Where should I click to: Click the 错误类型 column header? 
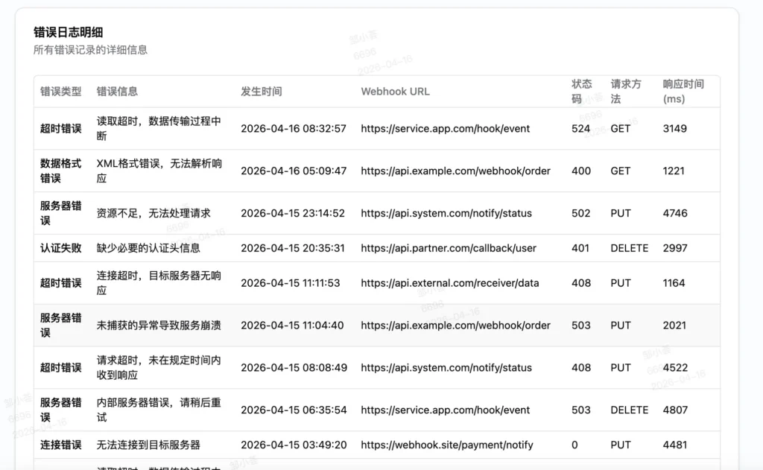click(x=61, y=91)
